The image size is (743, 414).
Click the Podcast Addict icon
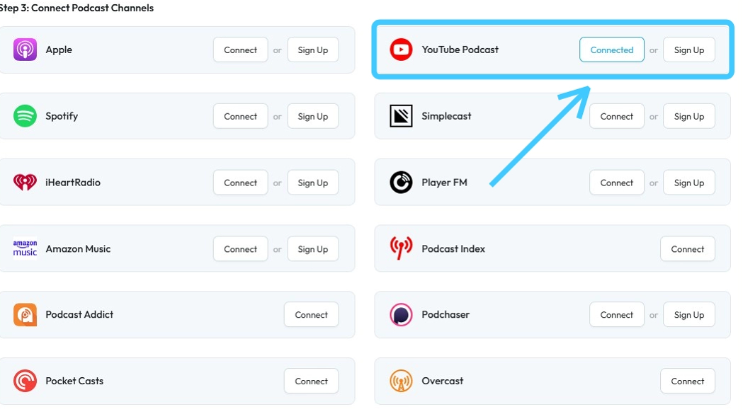pyautogui.click(x=25, y=315)
